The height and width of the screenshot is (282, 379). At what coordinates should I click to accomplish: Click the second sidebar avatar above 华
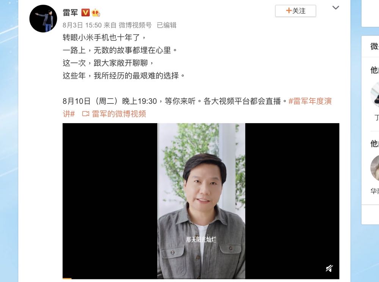pyautogui.click(x=375, y=168)
